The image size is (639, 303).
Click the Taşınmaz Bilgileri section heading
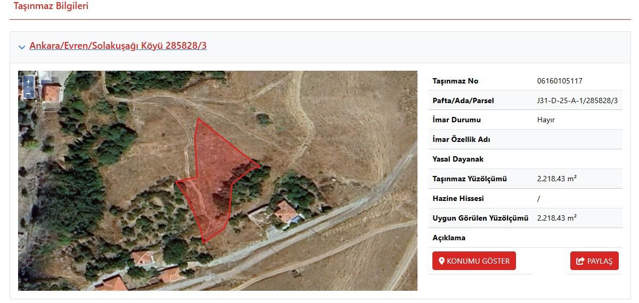(51, 6)
